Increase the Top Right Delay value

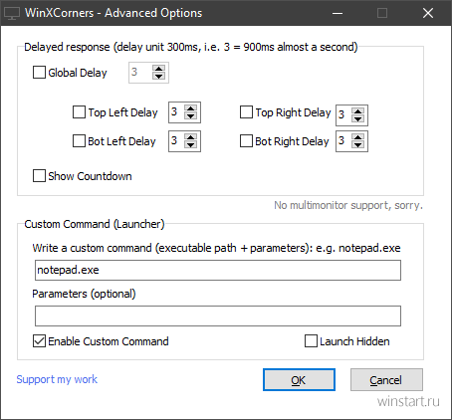pyautogui.click(x=358, y=111)
